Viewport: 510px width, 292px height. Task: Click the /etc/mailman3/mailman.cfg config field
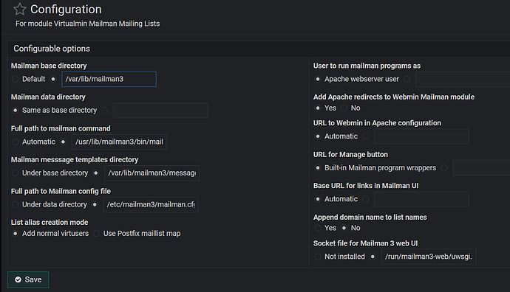151,204
